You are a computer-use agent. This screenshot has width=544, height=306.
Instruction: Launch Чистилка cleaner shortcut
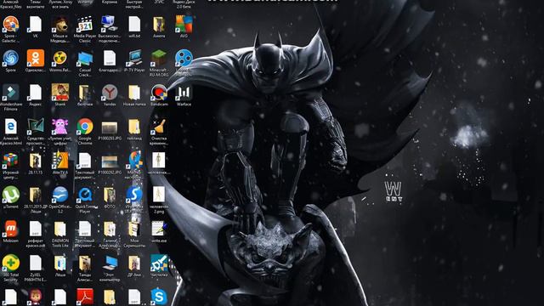[x=159, y=263]
